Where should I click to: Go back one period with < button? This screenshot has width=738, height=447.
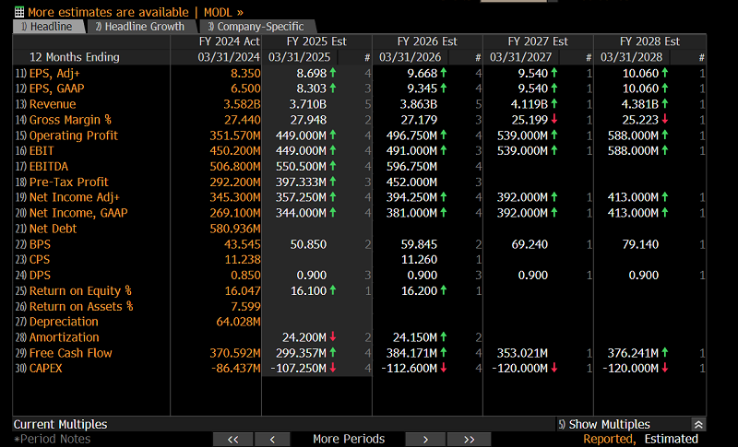(272, 439)
